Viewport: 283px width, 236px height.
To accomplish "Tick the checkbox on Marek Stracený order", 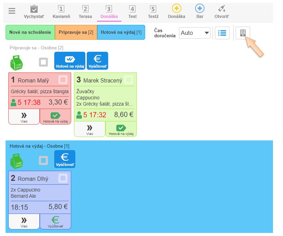I will click(129, 80).
